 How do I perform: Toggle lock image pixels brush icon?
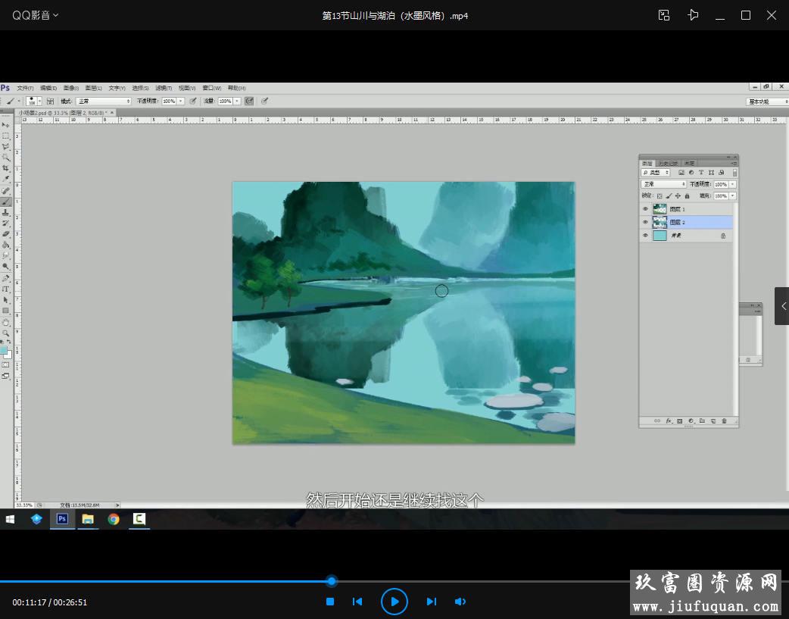pos(669,196)
